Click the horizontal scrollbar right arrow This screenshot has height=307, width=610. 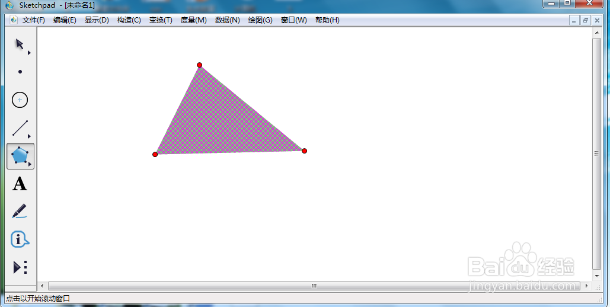tap(587, 286)
